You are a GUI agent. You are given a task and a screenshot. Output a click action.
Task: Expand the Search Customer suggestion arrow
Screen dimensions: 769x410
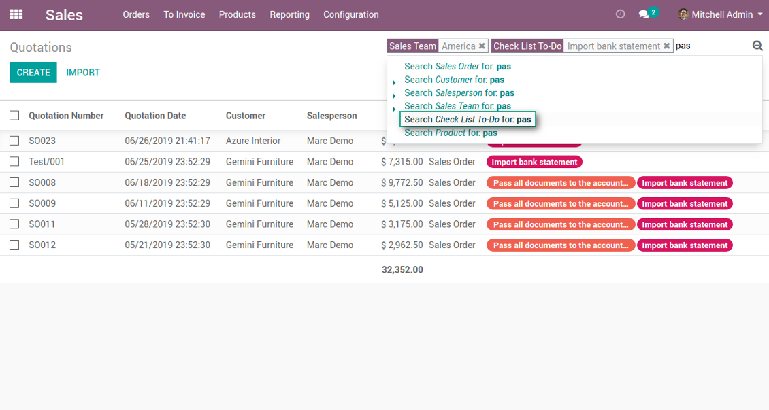[394, 82]
